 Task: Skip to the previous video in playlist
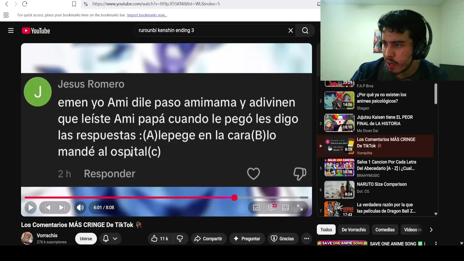click(47, 207)
